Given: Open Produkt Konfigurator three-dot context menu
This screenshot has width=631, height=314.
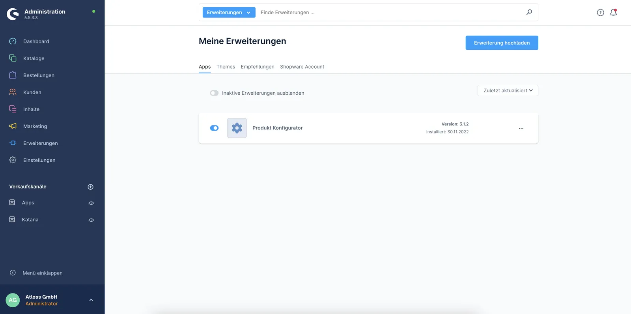Looking at the screenshot, I should click(x=521, y=129).
